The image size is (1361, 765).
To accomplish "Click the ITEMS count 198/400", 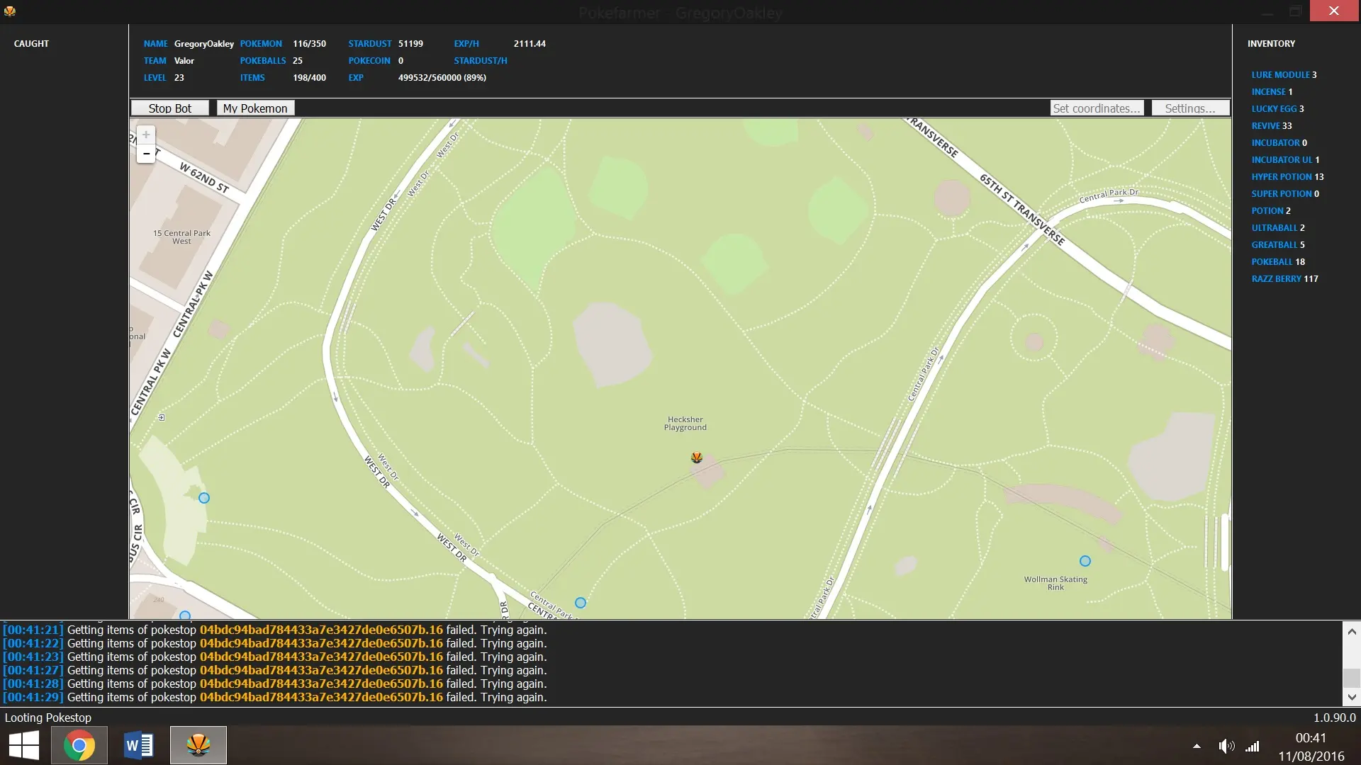I will coord(310,77).
